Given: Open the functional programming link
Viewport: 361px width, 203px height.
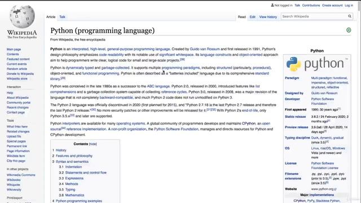Looking at the screenshot, I should pyautogui.click(x=100, y=73).
